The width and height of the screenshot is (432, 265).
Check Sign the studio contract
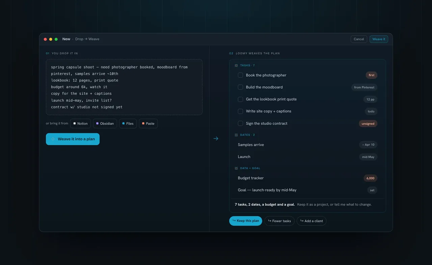pyautogui.click(x=240, y=123)
